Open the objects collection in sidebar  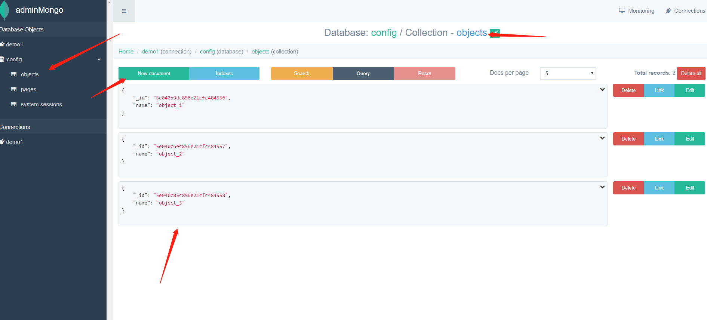pyautogui.click(x=30, y=74)
